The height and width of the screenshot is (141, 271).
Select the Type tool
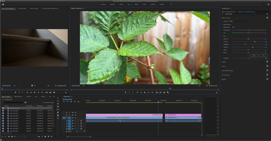point(58,118)
